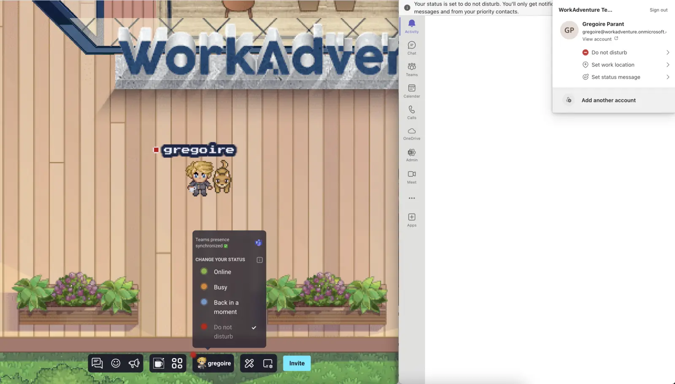Click the Teams presence synchronized text
Screen dimensions: 675x384
[x=212, y=243]
